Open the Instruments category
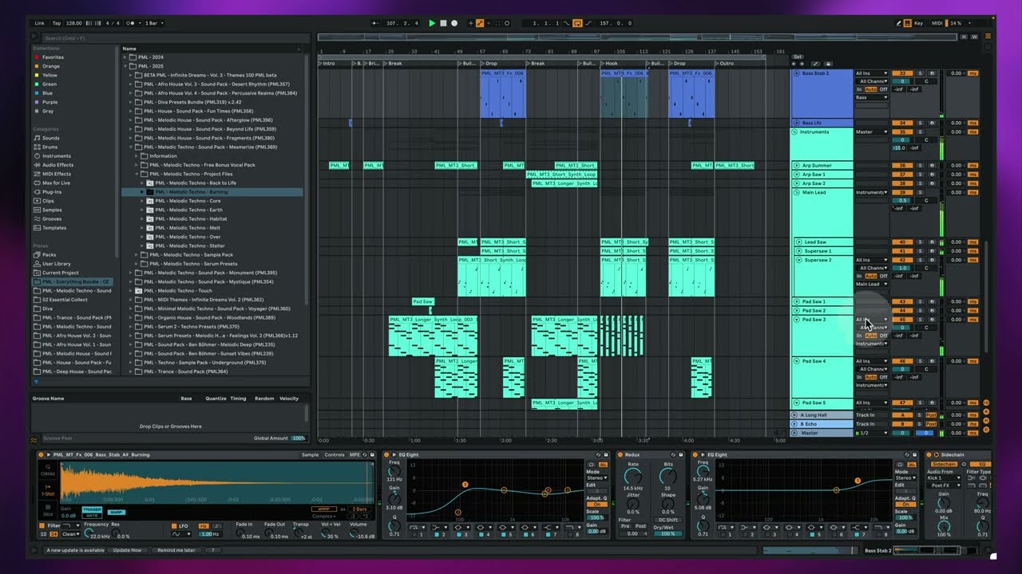The width and height of the screenshot is (1022, 574). point(57,156)
